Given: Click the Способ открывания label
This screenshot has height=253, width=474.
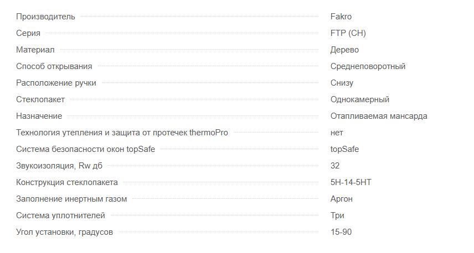Looking at the screenshot, I should (54, 66).
